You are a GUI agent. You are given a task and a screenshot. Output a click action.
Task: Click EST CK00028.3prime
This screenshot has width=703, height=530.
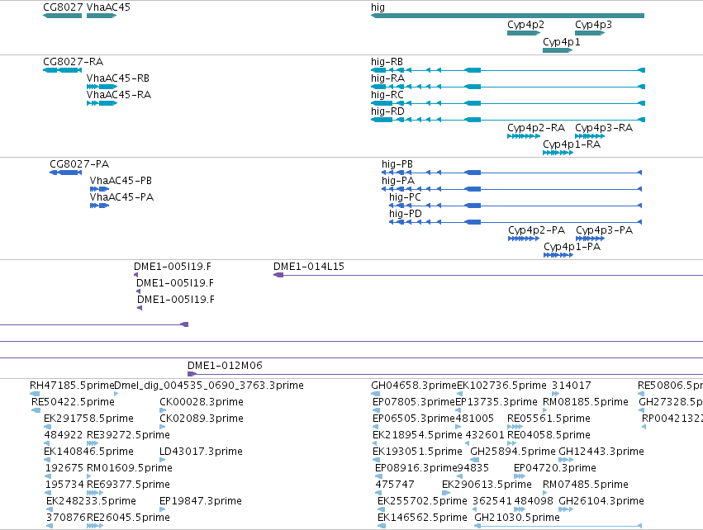point(163,410)
